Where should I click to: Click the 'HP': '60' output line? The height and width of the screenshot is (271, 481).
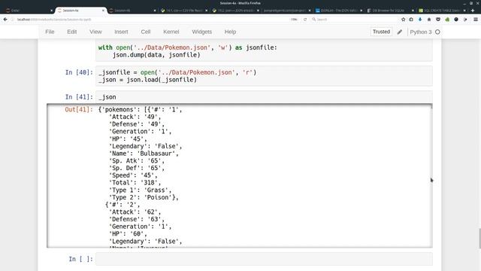(x=128, y=234)
